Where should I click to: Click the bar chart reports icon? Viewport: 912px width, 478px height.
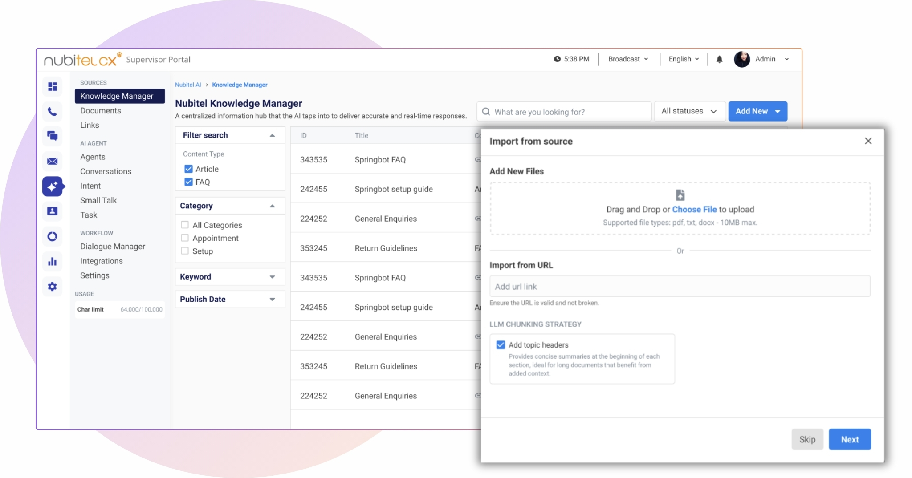53,261
